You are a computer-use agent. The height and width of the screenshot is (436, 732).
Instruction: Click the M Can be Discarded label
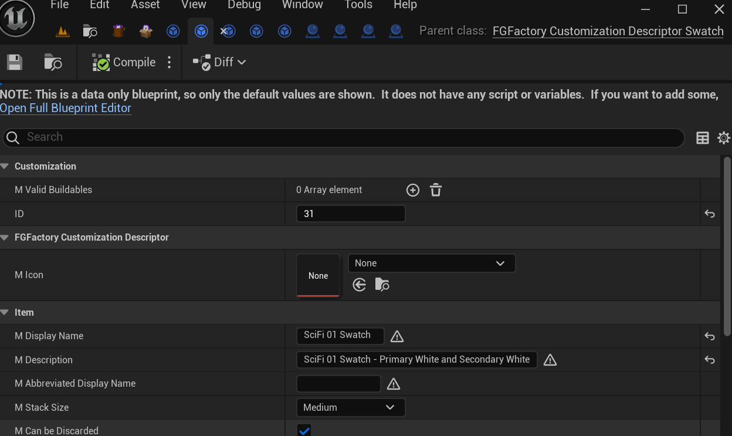[56, 431]
